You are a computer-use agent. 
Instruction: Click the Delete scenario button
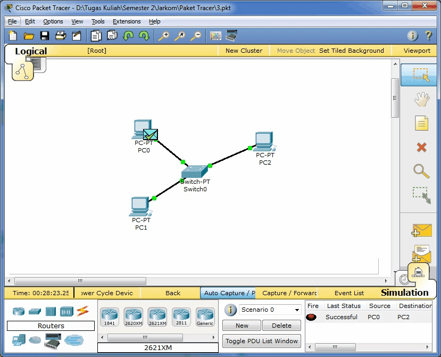coord(281,326)
